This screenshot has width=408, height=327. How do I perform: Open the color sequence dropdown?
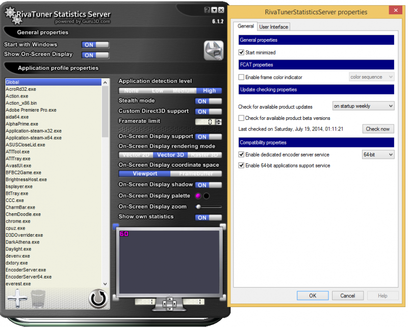point(371,77)
